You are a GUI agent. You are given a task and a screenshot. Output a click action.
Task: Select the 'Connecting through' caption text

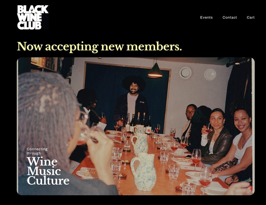click(37, 151)
